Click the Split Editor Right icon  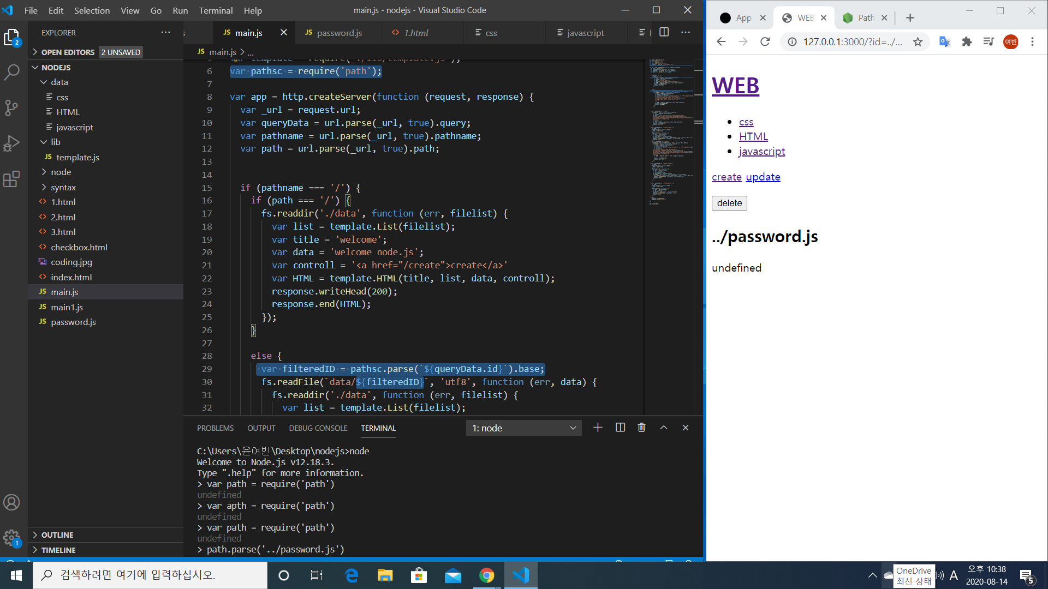coord(664,33)
